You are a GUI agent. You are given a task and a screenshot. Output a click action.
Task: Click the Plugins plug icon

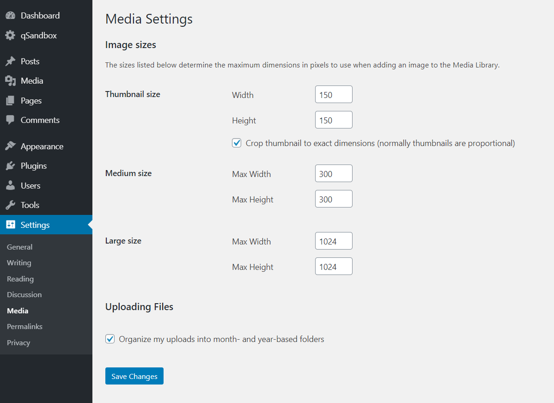10,166
